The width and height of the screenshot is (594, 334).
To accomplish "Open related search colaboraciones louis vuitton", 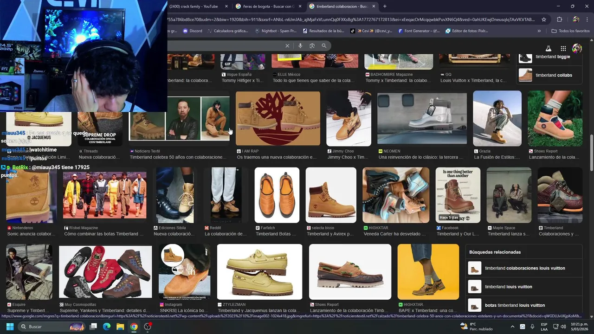I will point(524,268).
